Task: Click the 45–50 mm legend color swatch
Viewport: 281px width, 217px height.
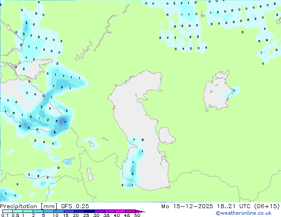Action: pos(130,211)
